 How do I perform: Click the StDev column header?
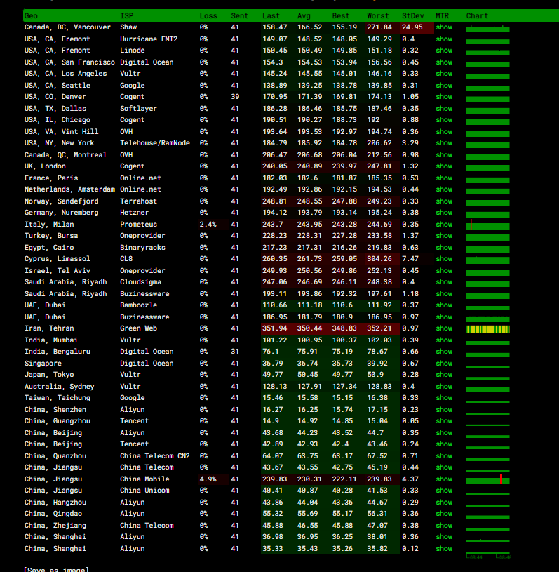coord(413,15)
